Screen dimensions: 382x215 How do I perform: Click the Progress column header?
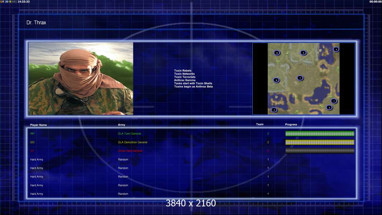[x=291, y=125]
